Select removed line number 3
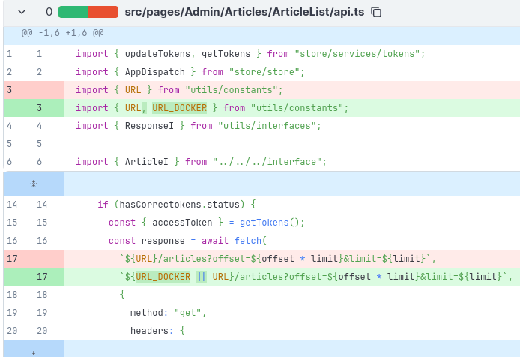The height and width of the screenshot is (357, 520). [9, 90]
